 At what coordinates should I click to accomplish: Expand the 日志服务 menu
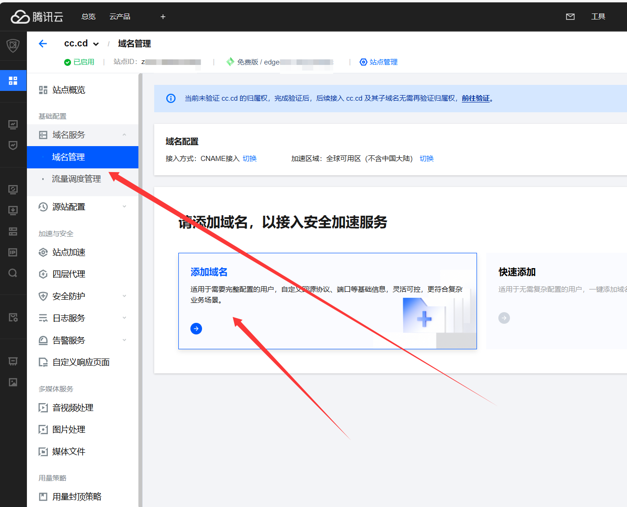tap(124, 318)
